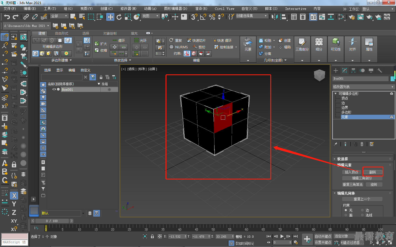
Task: Toggle the Angle Snap icon
Action: pyautogui.click(x=203, y=17)
